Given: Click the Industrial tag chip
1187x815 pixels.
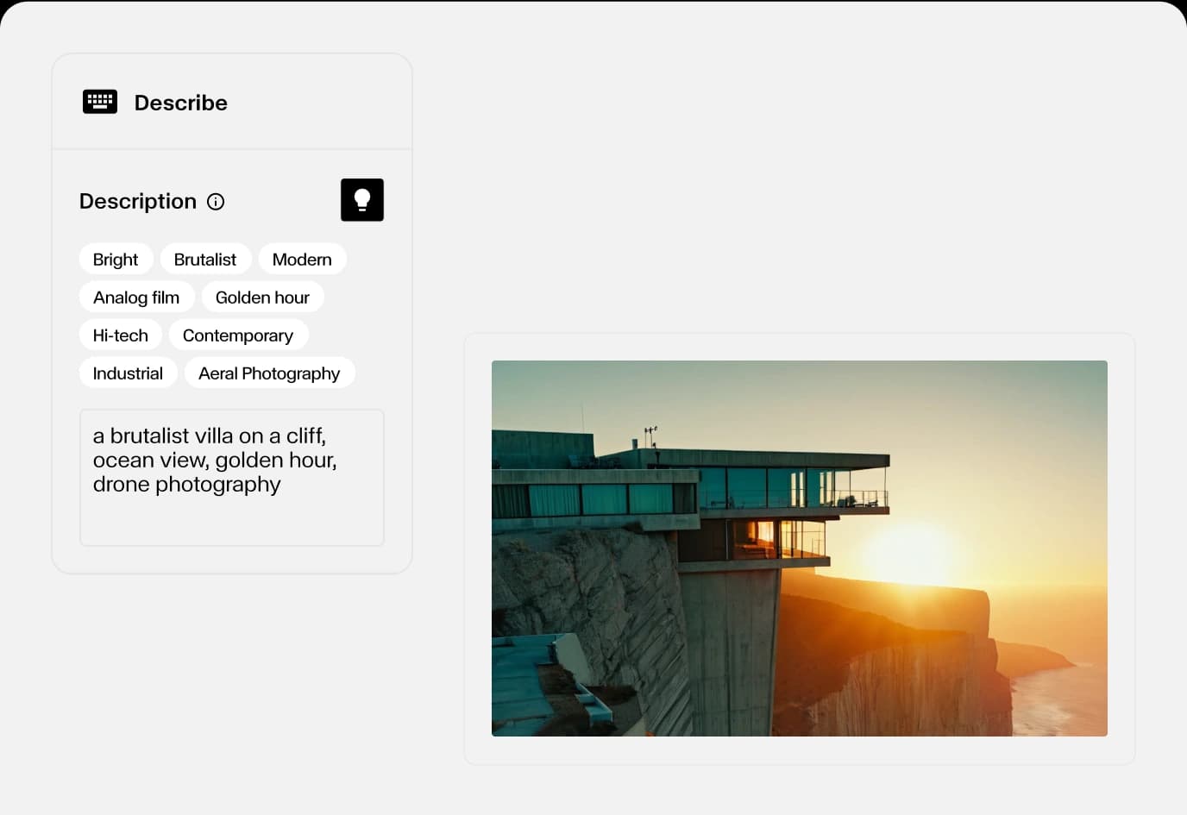Looking at the screenshot, I should point(128,373).
